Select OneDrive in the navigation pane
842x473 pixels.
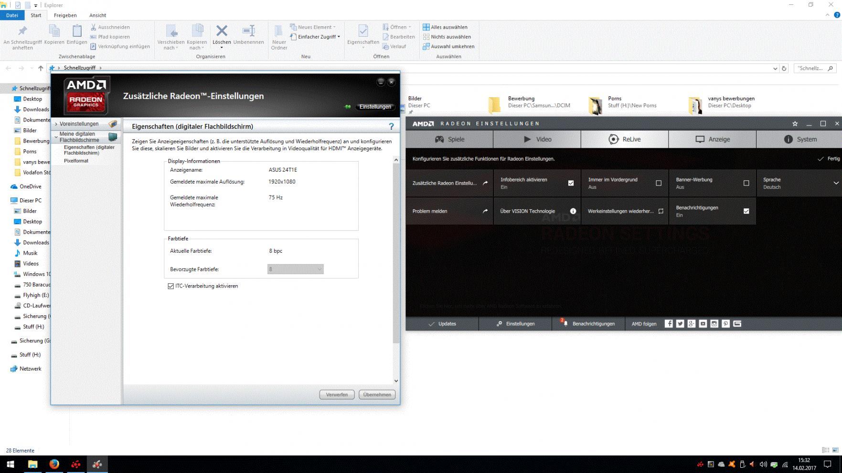[31, 186]
